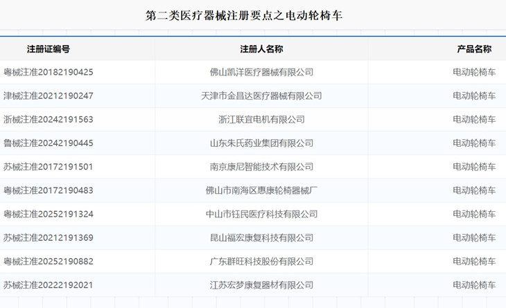Image resolution: width=506 pixels, height=308 pixels.
Task: Click registrant 昆山福宏康复科技有限公司
Action: click(261, 238)
